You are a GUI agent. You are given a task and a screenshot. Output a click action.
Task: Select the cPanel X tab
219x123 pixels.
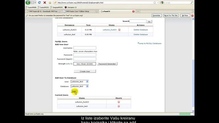tap(117, 11)
